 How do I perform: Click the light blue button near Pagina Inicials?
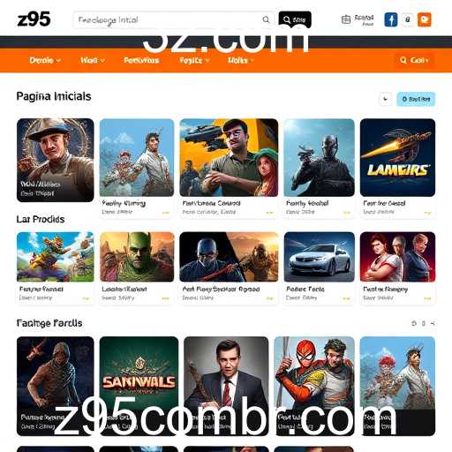point(416,99)
